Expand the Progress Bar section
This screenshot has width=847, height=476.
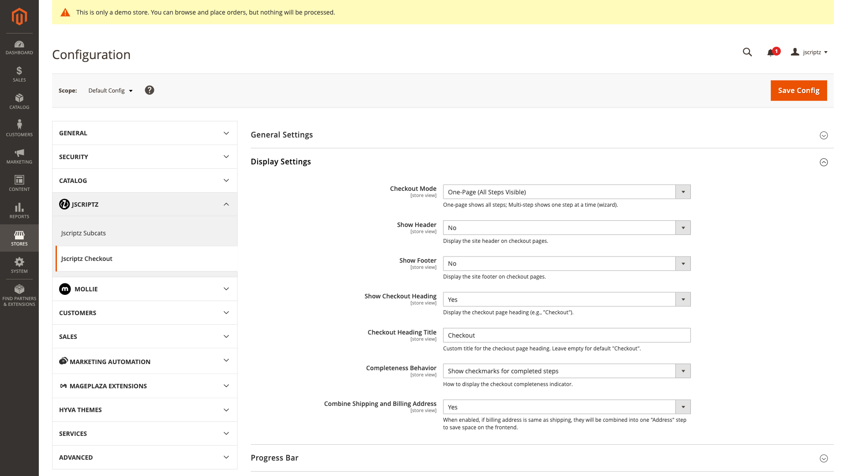(824, 458)
